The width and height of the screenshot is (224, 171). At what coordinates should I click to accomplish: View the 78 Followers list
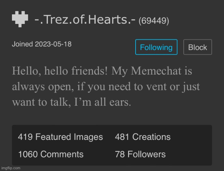pyautogui.click(x=140, y=154)
